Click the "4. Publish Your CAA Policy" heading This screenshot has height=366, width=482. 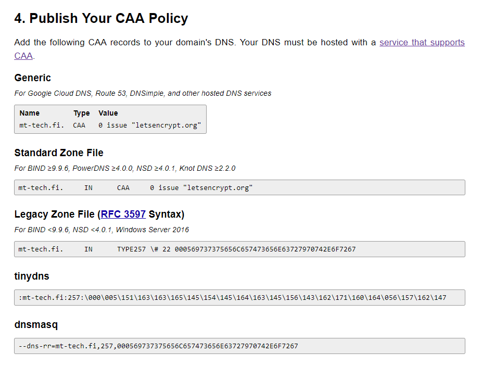click(x=101, y=19)
